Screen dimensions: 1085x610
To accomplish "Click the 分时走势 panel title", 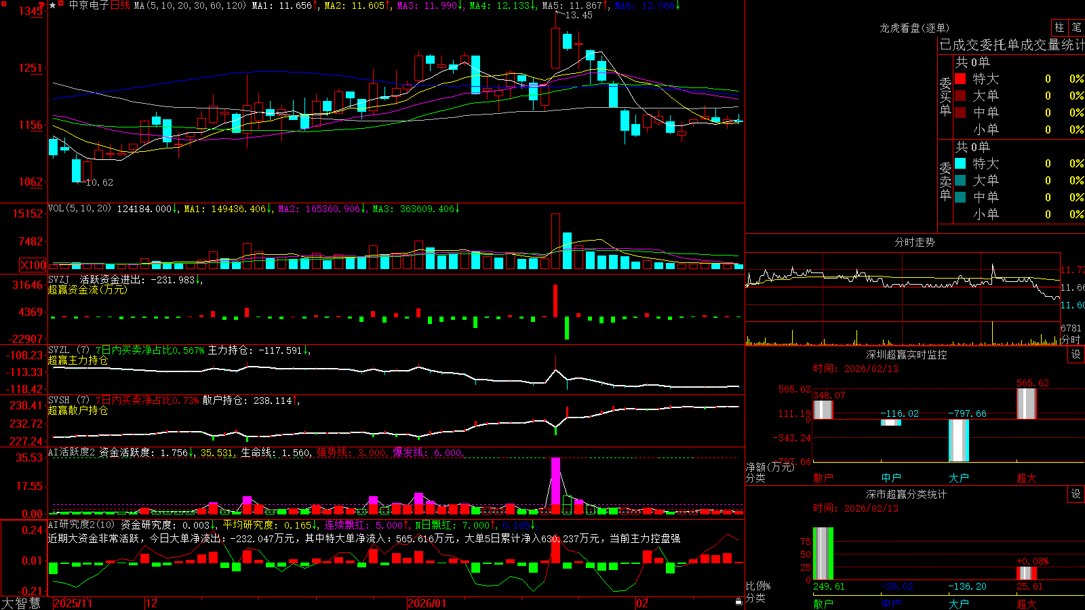I will pos(914,242).
